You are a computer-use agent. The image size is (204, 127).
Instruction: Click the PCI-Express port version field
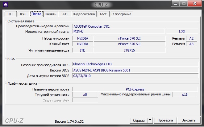(135, 89)
